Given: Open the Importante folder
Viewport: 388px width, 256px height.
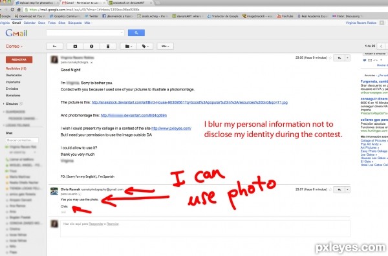Looking at the screenshot, I should pyautogui.click(x=13, y=82).
